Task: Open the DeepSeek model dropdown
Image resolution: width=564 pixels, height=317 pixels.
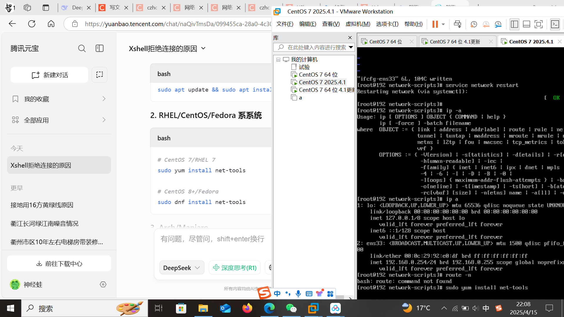Action: coord(182,268)
